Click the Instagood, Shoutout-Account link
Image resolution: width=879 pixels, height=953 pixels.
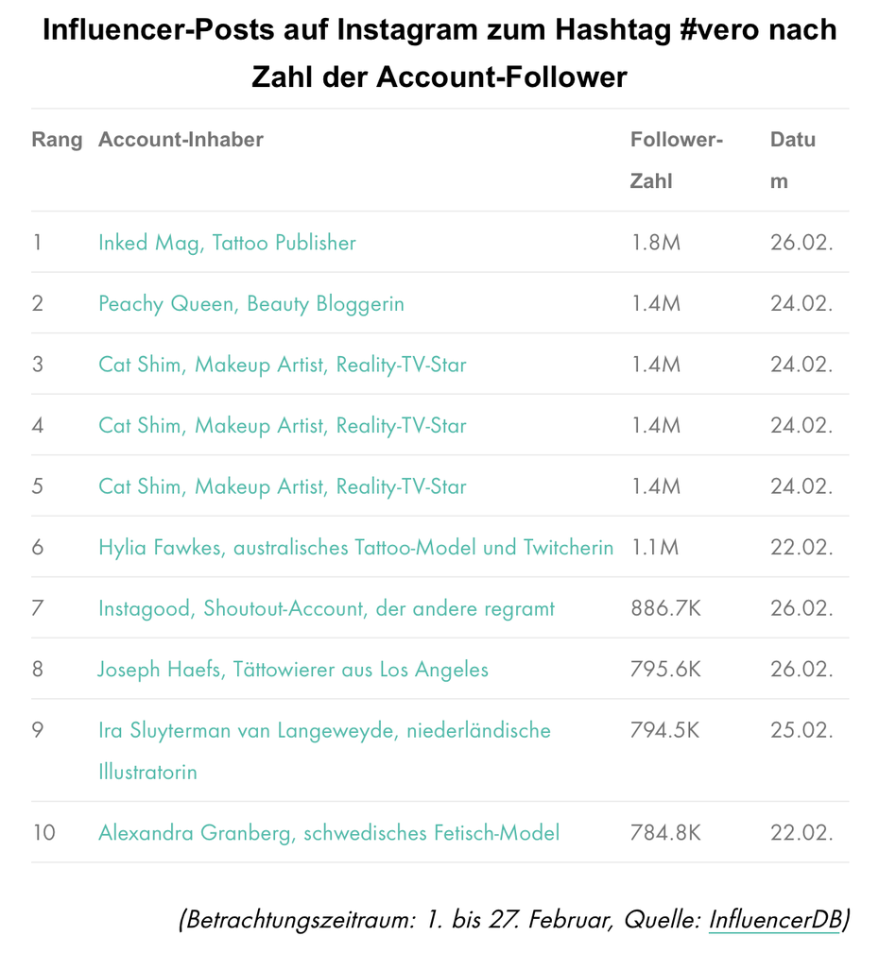coord(326,608)
